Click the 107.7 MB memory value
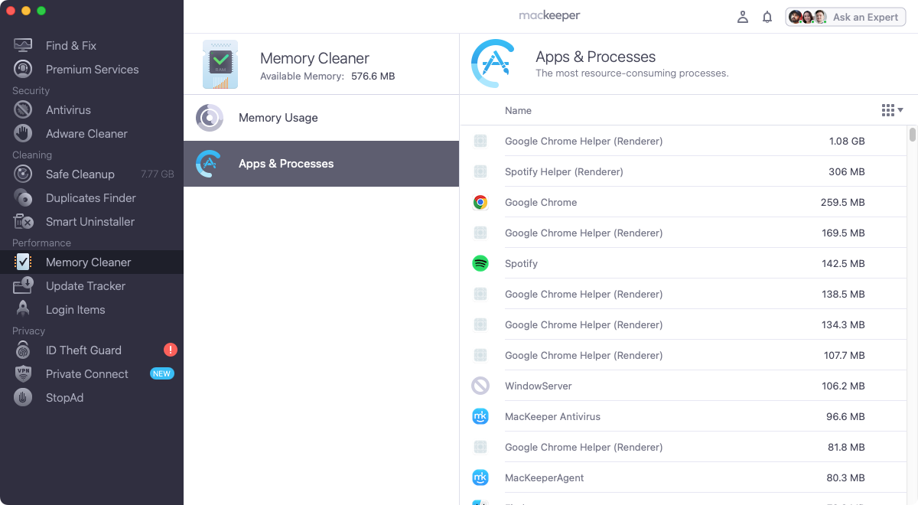918x505 pixels. point(844,355)
